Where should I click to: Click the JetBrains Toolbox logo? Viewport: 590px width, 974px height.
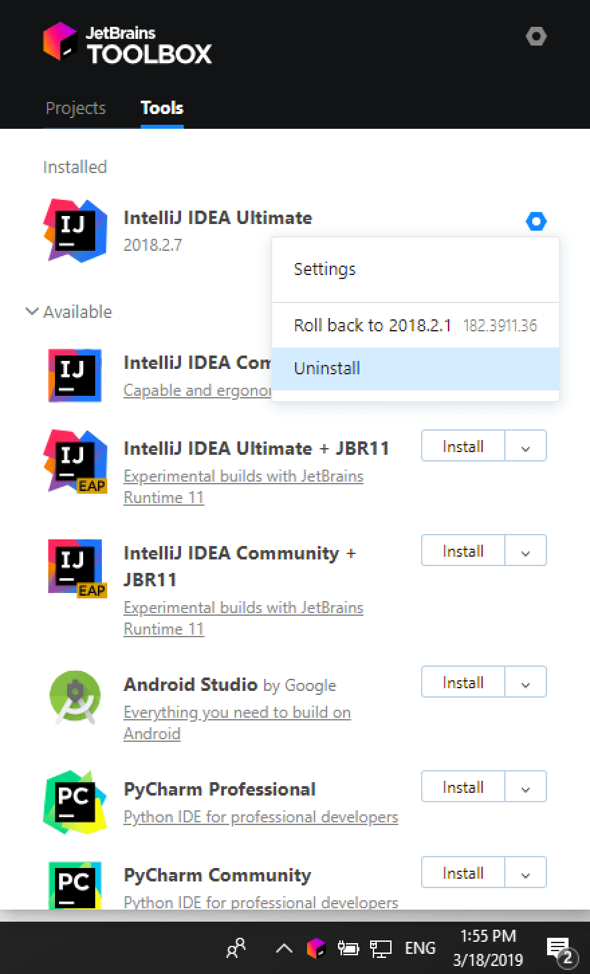[x=127, y=43]
